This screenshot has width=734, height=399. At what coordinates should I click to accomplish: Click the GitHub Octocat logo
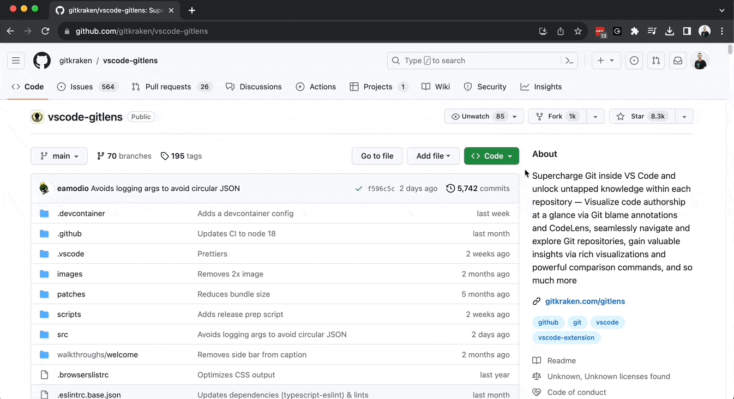(42, 61)
